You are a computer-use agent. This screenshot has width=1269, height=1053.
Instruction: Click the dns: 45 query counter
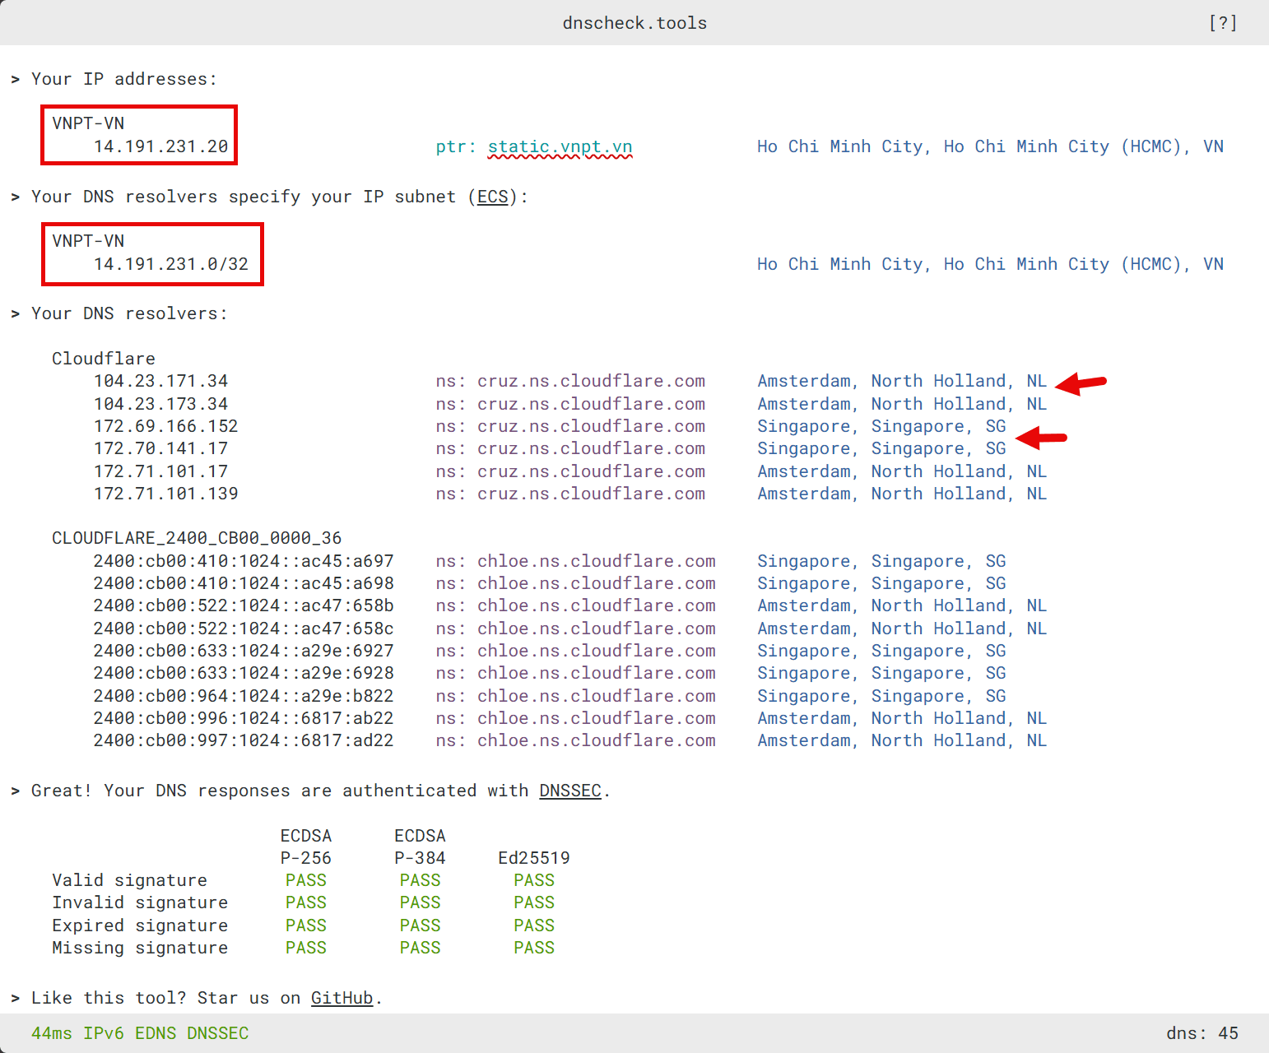[x=1202, y=1032]
